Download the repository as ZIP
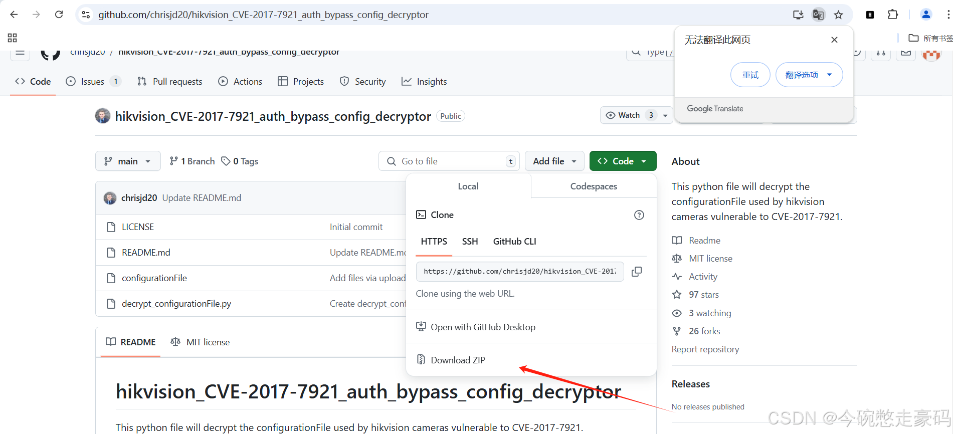 (x=451, y=360)
